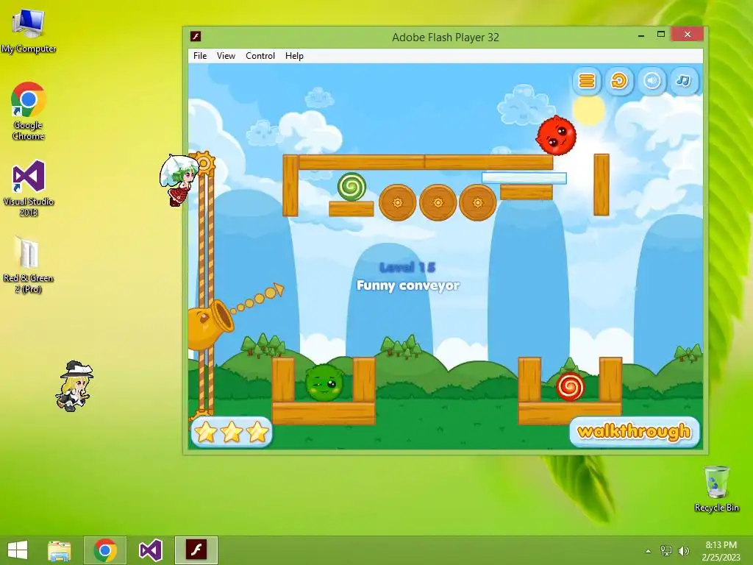
Task: Select the Recycle Bin icon
Action: [x=717, y=488]
